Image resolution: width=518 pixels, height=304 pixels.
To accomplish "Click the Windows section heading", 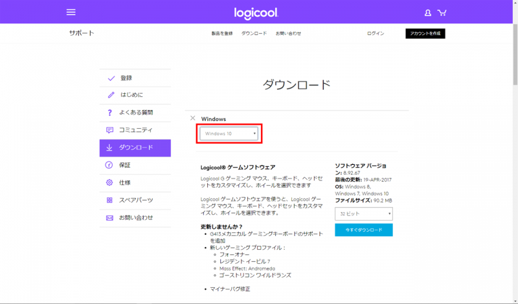I will pyautogui.click(x=214, y=119).
